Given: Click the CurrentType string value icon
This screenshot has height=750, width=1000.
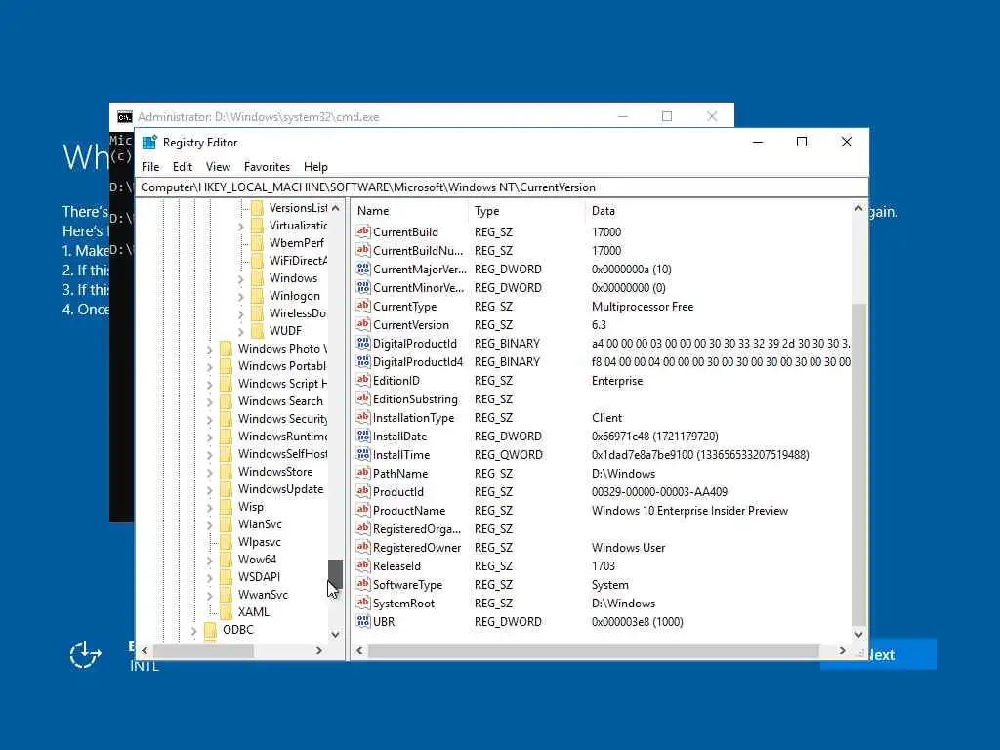Looking at the screenshot, I should point(363,306).
